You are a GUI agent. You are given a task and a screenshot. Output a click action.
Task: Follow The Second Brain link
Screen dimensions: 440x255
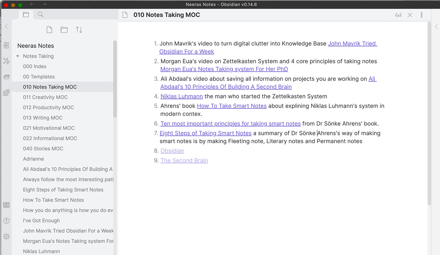click(184, 160)
